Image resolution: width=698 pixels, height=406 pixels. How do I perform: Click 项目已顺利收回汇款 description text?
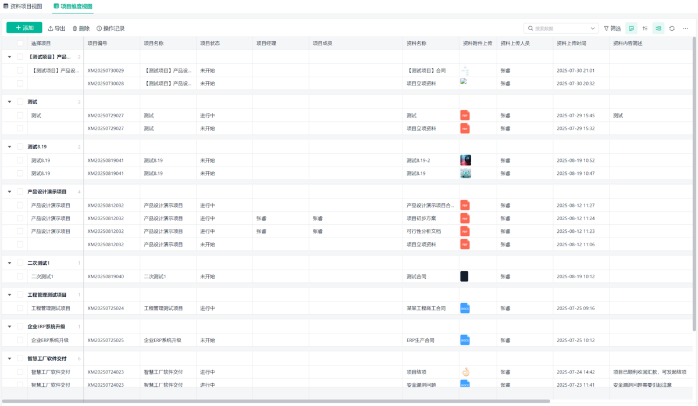pyautogui.click(x=650, y=372)
